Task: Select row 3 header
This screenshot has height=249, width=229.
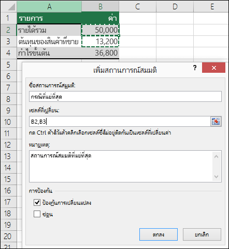Action: tap(9, 42)
